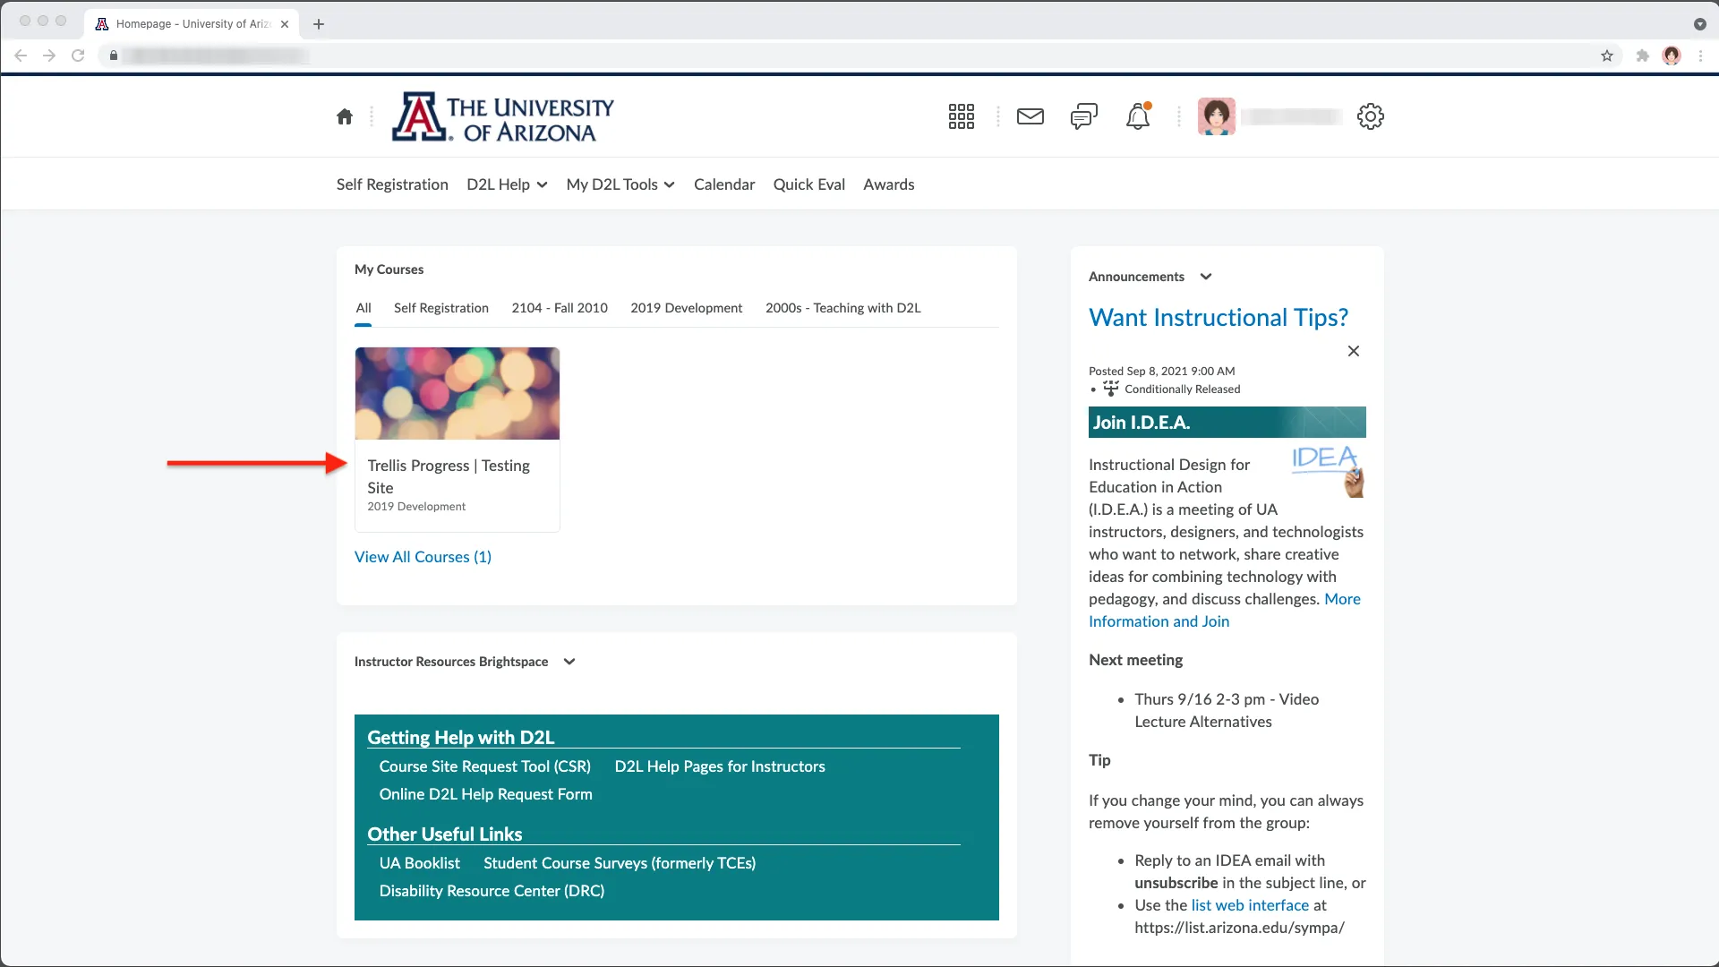Click the Home icon in the navbar
The height and width of the screenshot is (967, 1719).
coord(345,116)
